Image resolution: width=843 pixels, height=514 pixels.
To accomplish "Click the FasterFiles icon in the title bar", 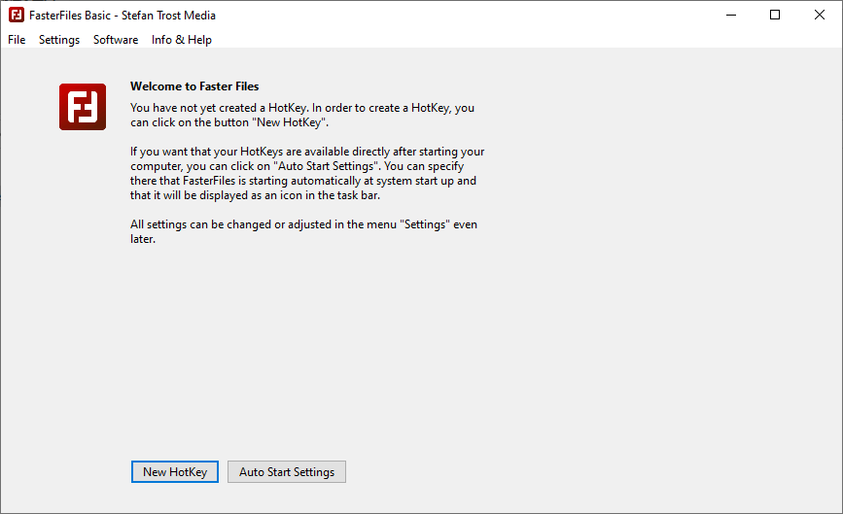I will click(x=16, y=15).
